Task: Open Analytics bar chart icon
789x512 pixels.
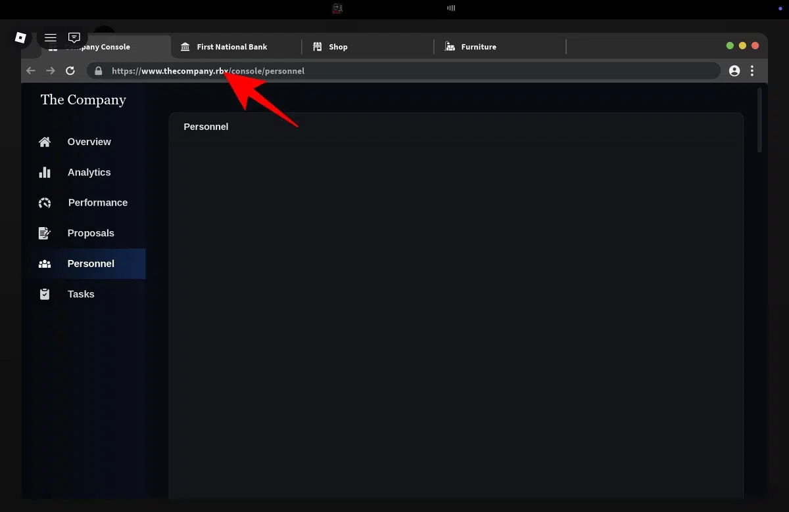Action: (45, 172)
